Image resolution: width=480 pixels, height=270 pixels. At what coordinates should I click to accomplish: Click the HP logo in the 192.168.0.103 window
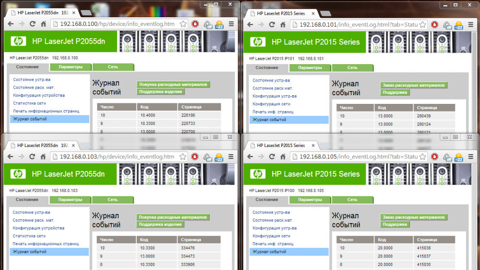[18, 174]
